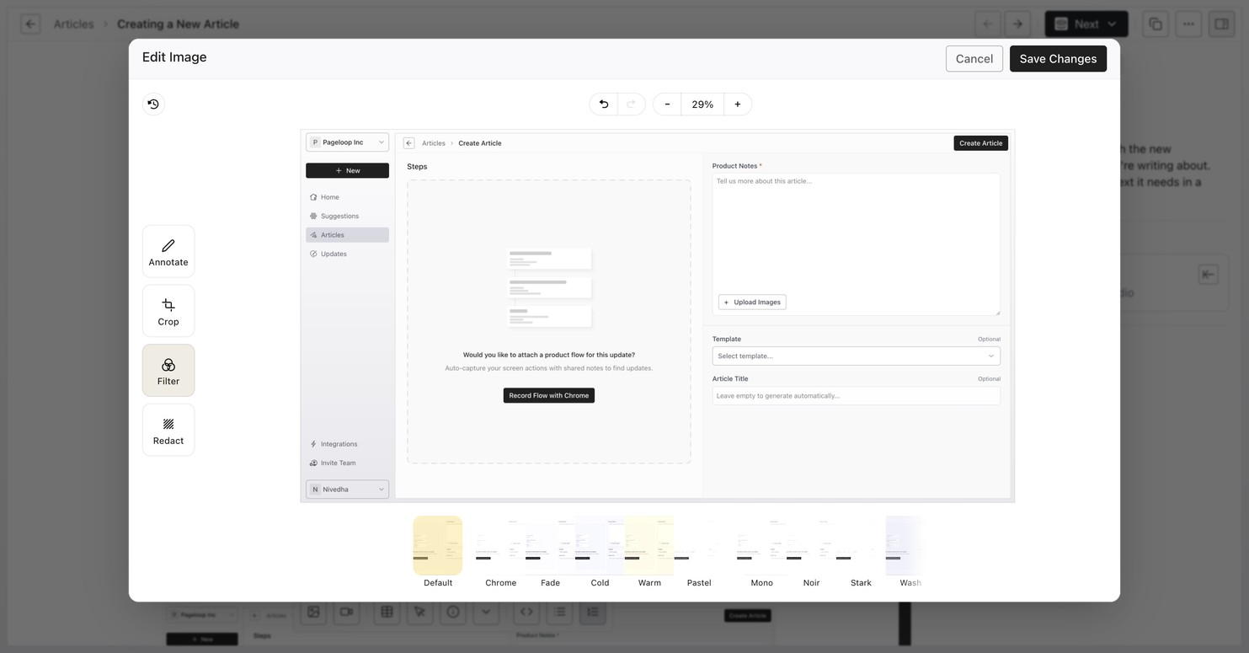Open Articles breadcrumb in background page
The image size is (1249, 653).
click(x=73, y=24)
